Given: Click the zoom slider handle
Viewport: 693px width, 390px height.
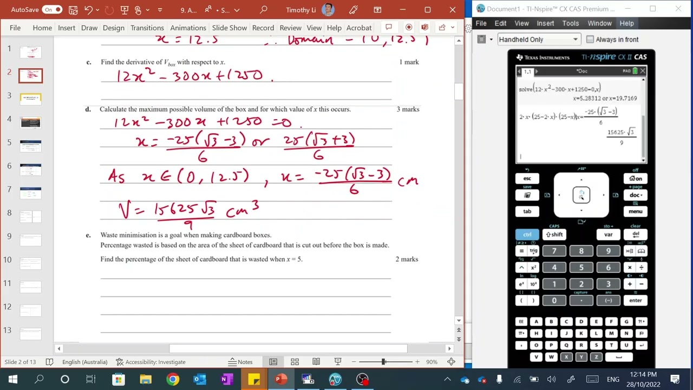Looking at the screenshot, I should [x=383, y=362].
